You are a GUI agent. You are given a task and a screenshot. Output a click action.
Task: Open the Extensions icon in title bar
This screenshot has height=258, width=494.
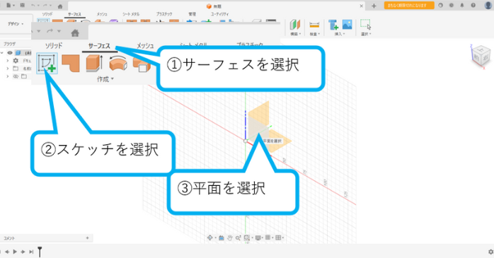pyautogui.click(x=440, y=6)
